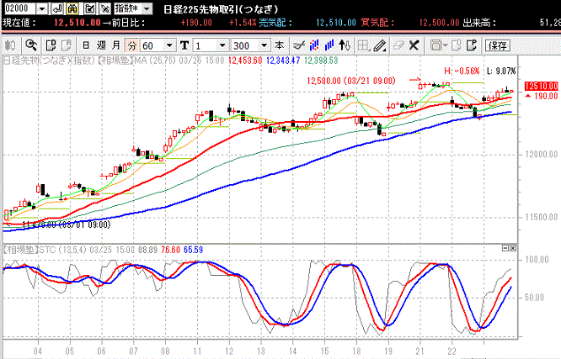Open the printer options dropdown arrow
561x359 pixels.
click(x=445, y=45)
